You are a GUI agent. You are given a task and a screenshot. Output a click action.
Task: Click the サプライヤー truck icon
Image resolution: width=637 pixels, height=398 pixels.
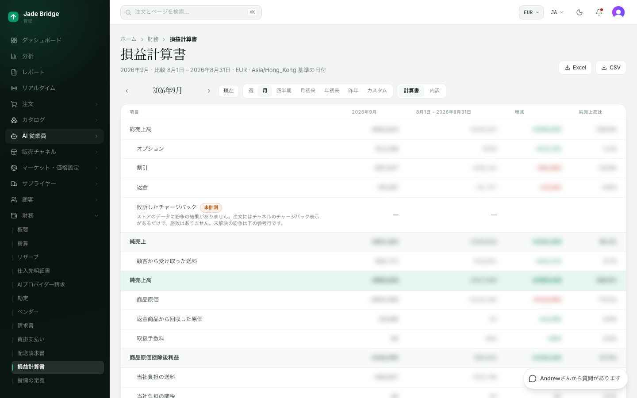(14, 184)
